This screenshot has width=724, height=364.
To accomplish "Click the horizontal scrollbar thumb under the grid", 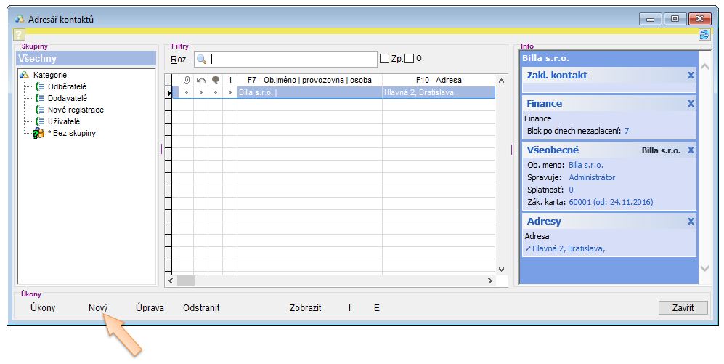I will coord(186,280).
